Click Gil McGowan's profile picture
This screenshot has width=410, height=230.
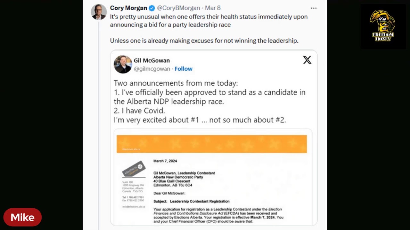point(123,64)
